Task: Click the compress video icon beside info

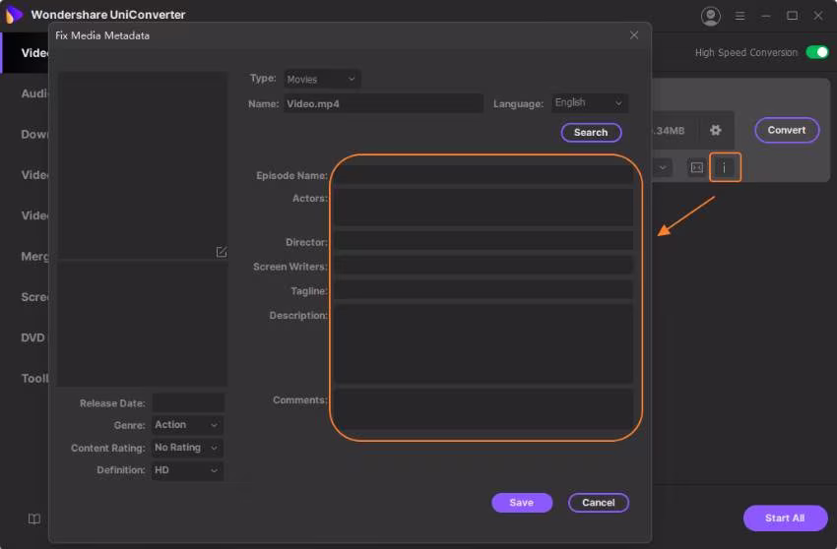Action: click(x=696, y=168)
